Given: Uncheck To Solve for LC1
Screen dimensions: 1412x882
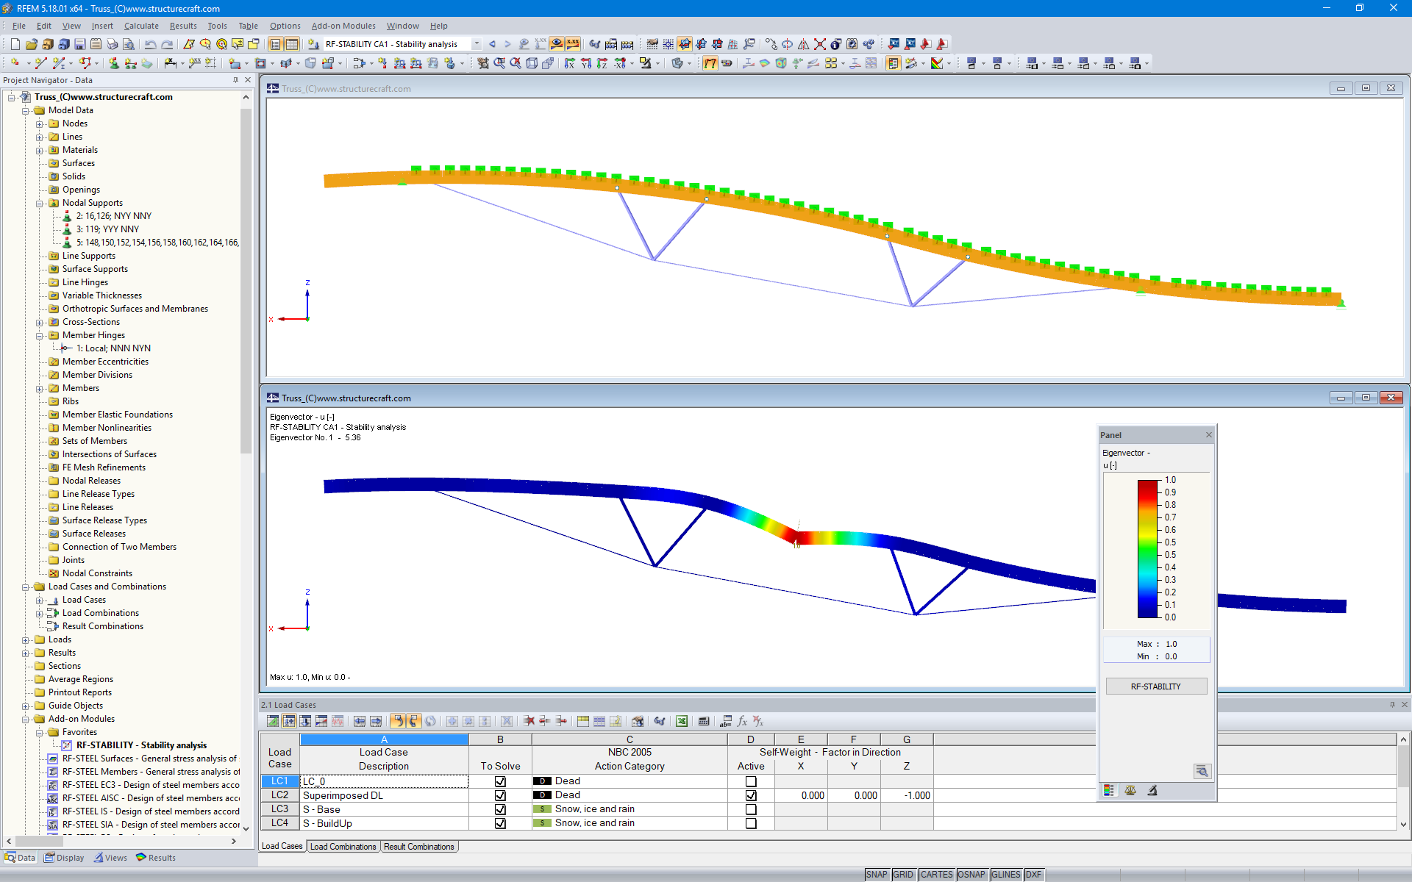Looking at the screenshot, I should [500, 781].
